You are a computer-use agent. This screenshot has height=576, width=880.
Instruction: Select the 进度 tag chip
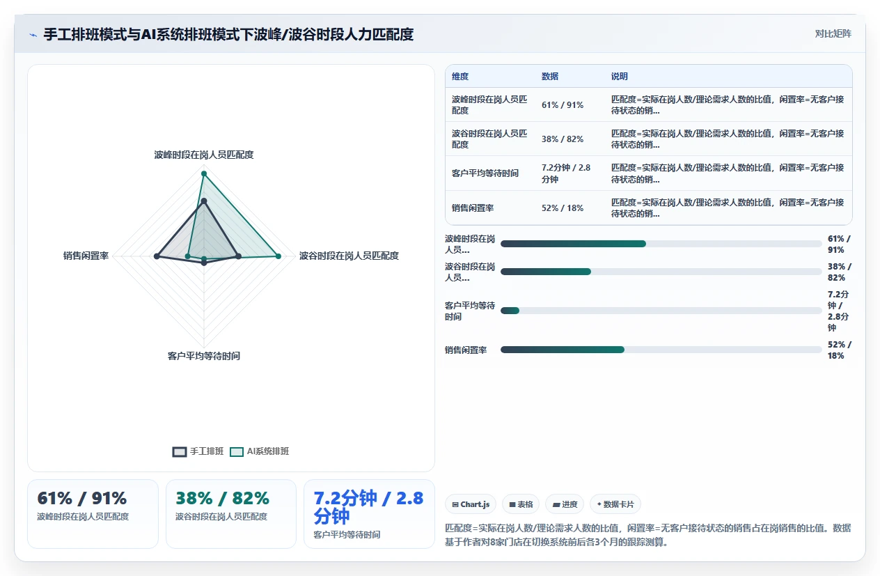pos(565,504)
